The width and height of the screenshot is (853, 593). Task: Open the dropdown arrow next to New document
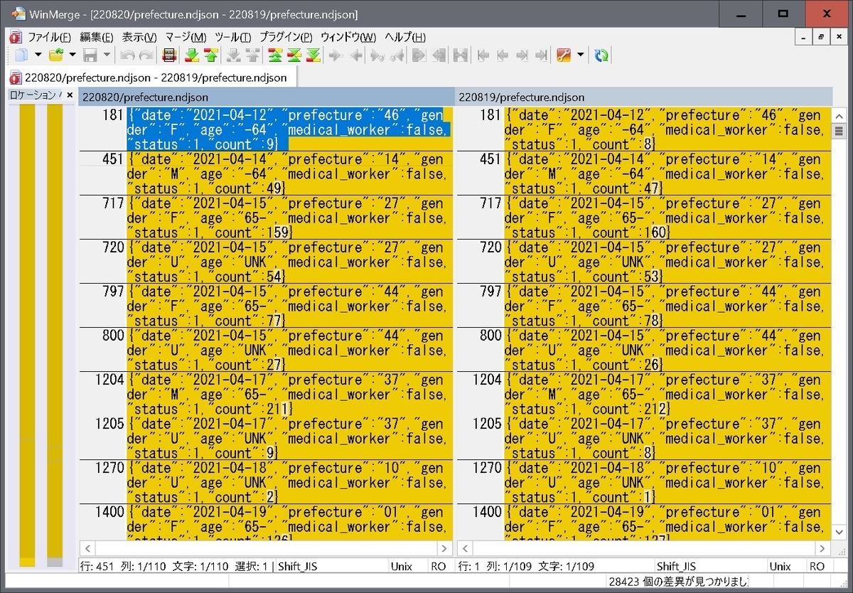(38, 55)
